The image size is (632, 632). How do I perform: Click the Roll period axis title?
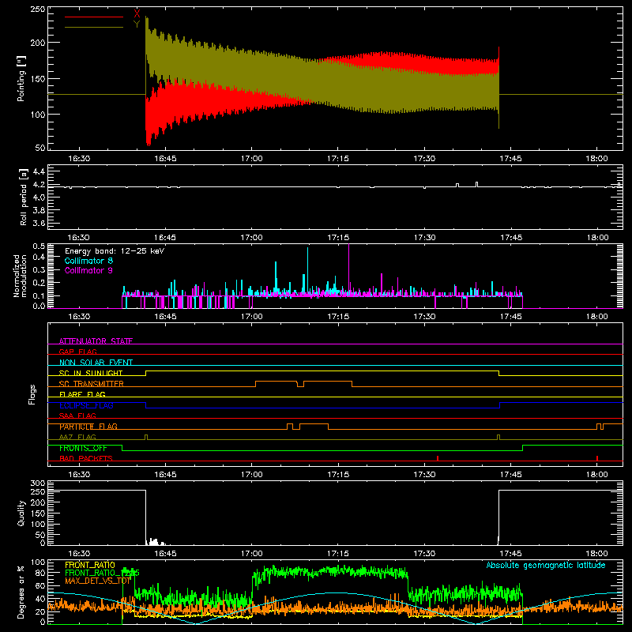click(23, 197)
